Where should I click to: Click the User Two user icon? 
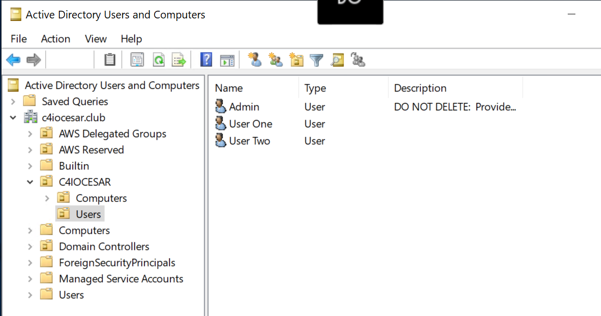point(221,141)
